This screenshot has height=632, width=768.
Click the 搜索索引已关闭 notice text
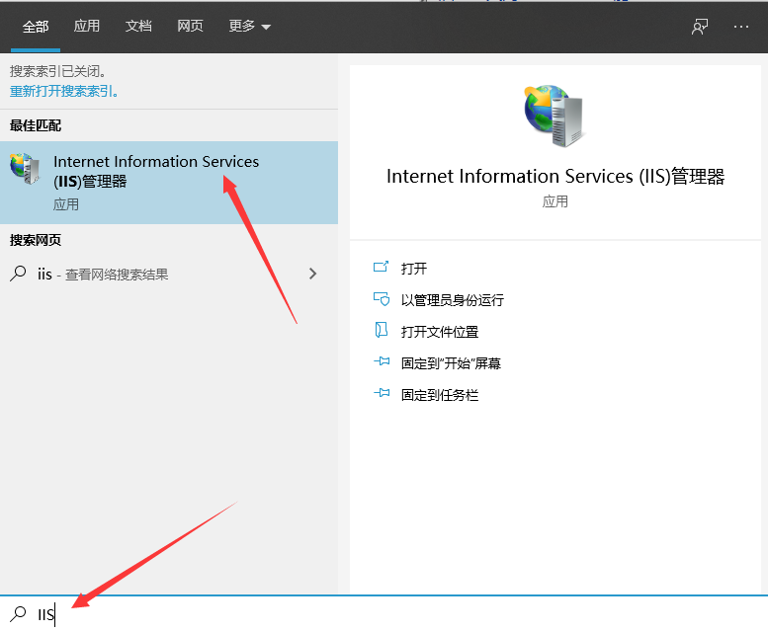coord(57,71)
